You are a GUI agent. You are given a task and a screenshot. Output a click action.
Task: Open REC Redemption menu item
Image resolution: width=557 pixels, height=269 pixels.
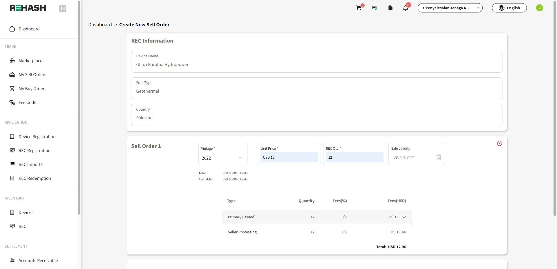coord(35,178)
